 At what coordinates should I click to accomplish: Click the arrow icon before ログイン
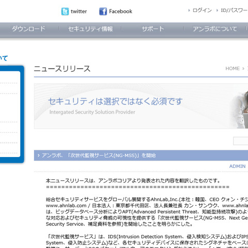click(189, 10)
